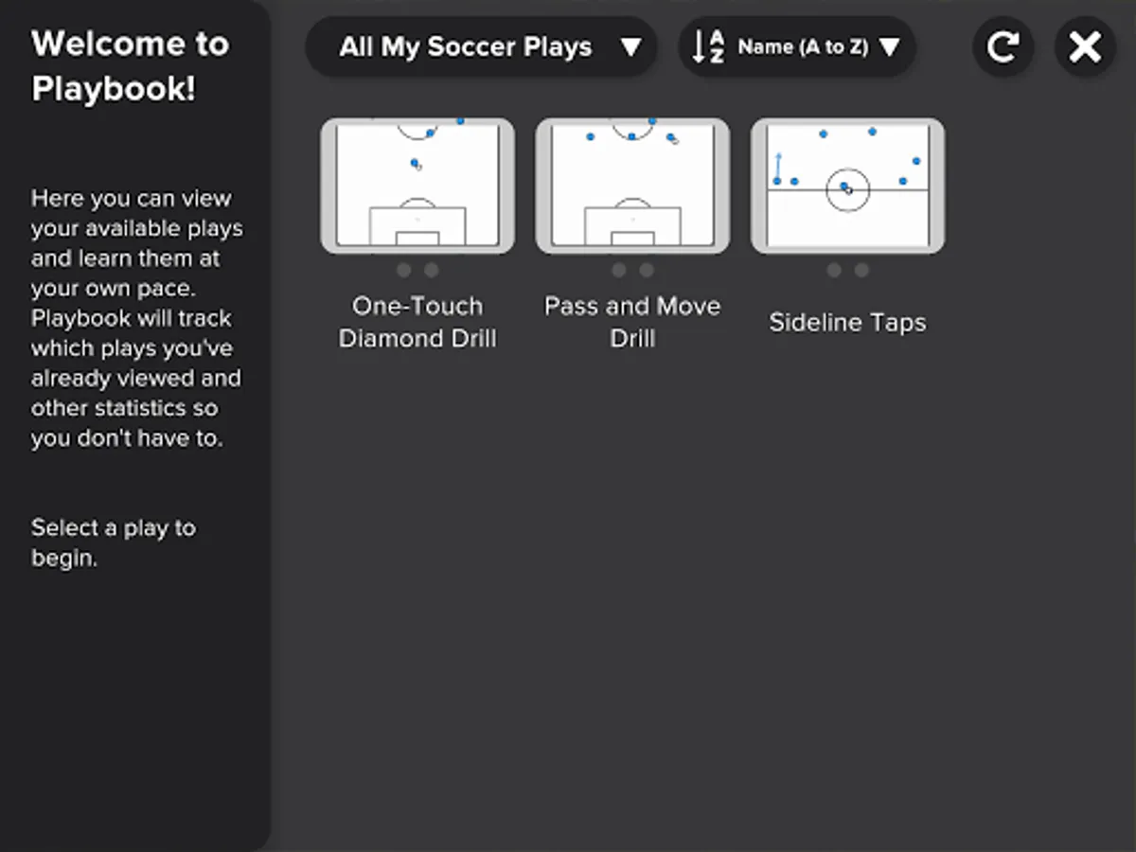Close the Playbook with X icon
Image resolution: width=1136 pixels, height=852 pixels.
[1085, 46]
